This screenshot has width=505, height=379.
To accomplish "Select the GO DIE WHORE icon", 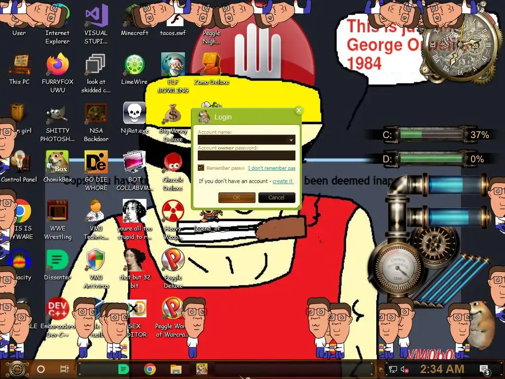I will pyautogui.click(x=96, y=171).
